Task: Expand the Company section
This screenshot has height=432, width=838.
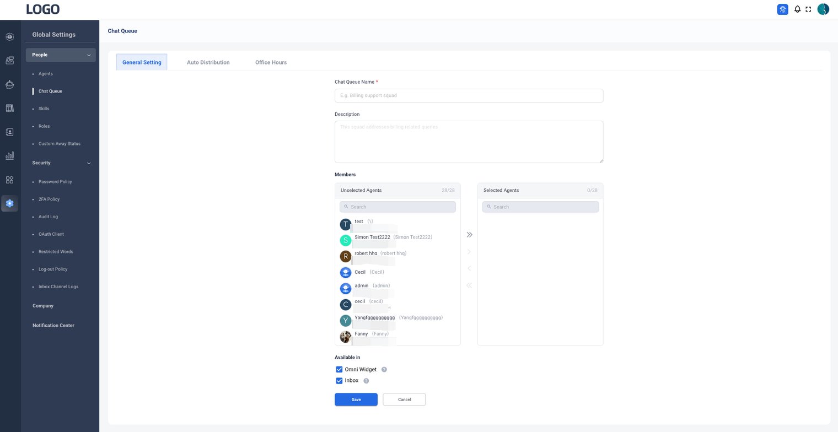Action: point(43,306)
